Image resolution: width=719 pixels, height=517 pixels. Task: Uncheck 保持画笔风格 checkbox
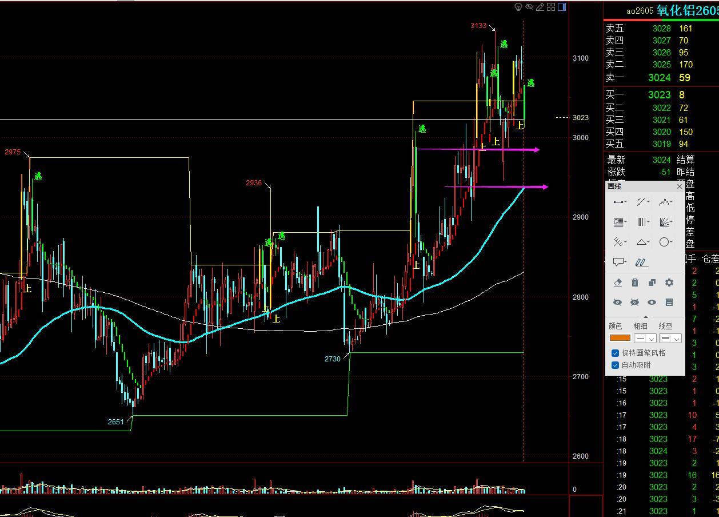(616, 353)
